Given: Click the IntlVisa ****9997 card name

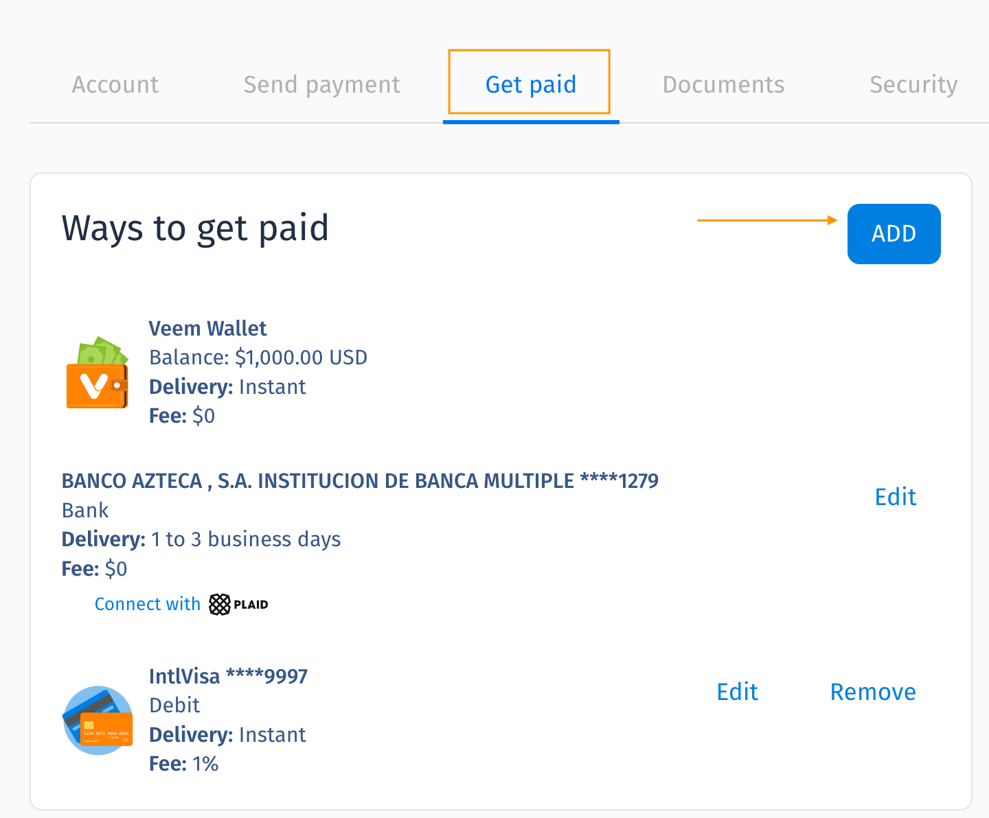Looking at the screenshot, I should 228,677.
